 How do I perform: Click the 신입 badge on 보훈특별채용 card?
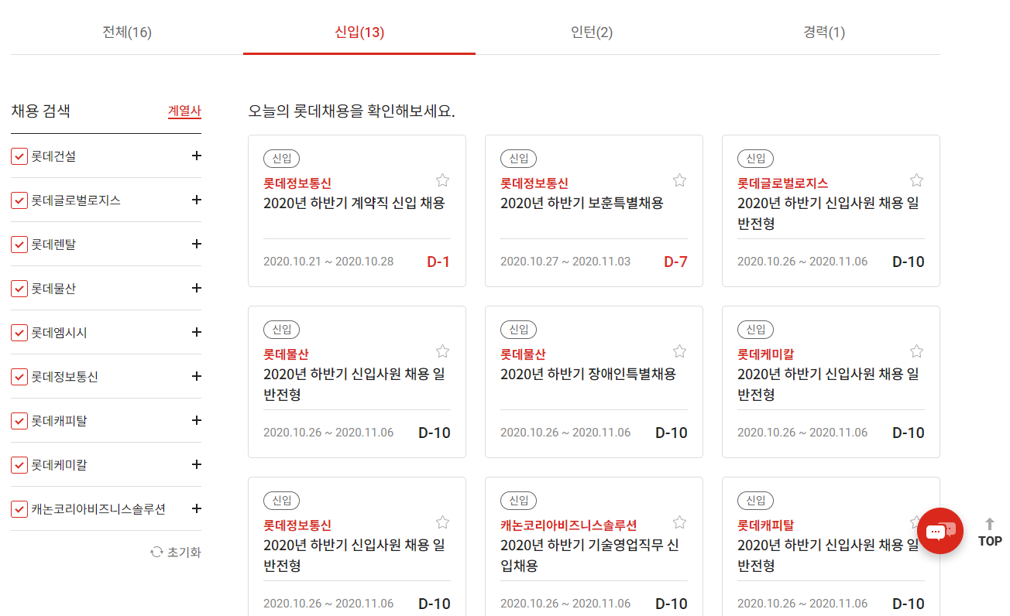click(518, 159)
